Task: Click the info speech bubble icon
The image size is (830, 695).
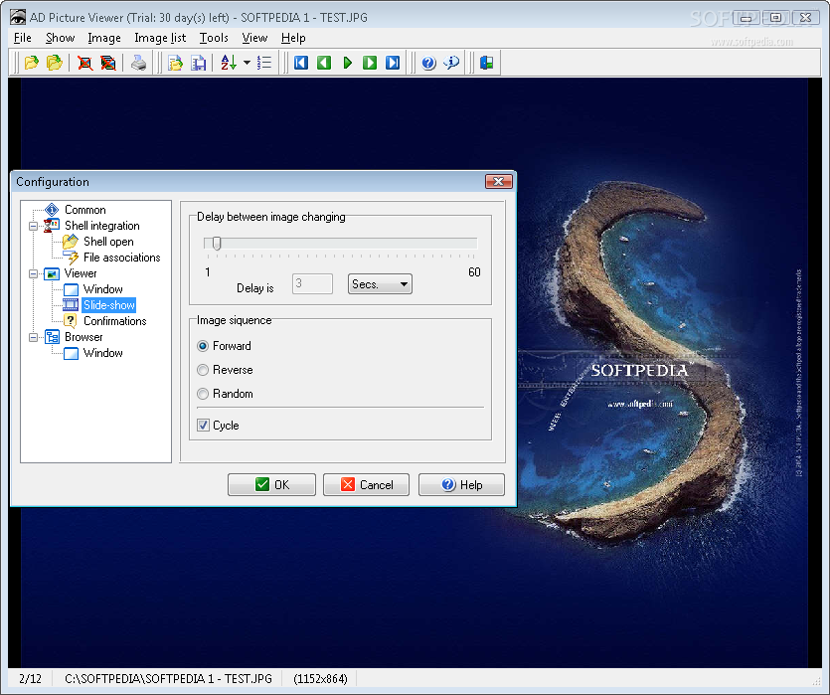Action: click(x=452, y=63)
